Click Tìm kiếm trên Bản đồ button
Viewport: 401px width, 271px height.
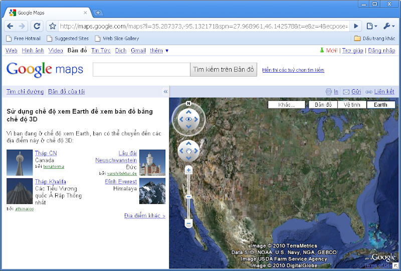(224, 70)
